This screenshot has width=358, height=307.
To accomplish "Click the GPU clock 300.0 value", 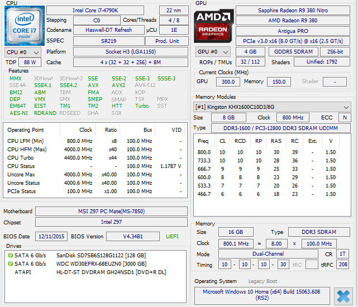I will pyautogui.click(x=228, y=81).
